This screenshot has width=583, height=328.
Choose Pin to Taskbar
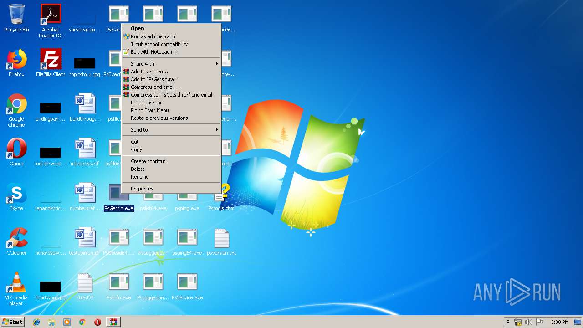(171, 102)
